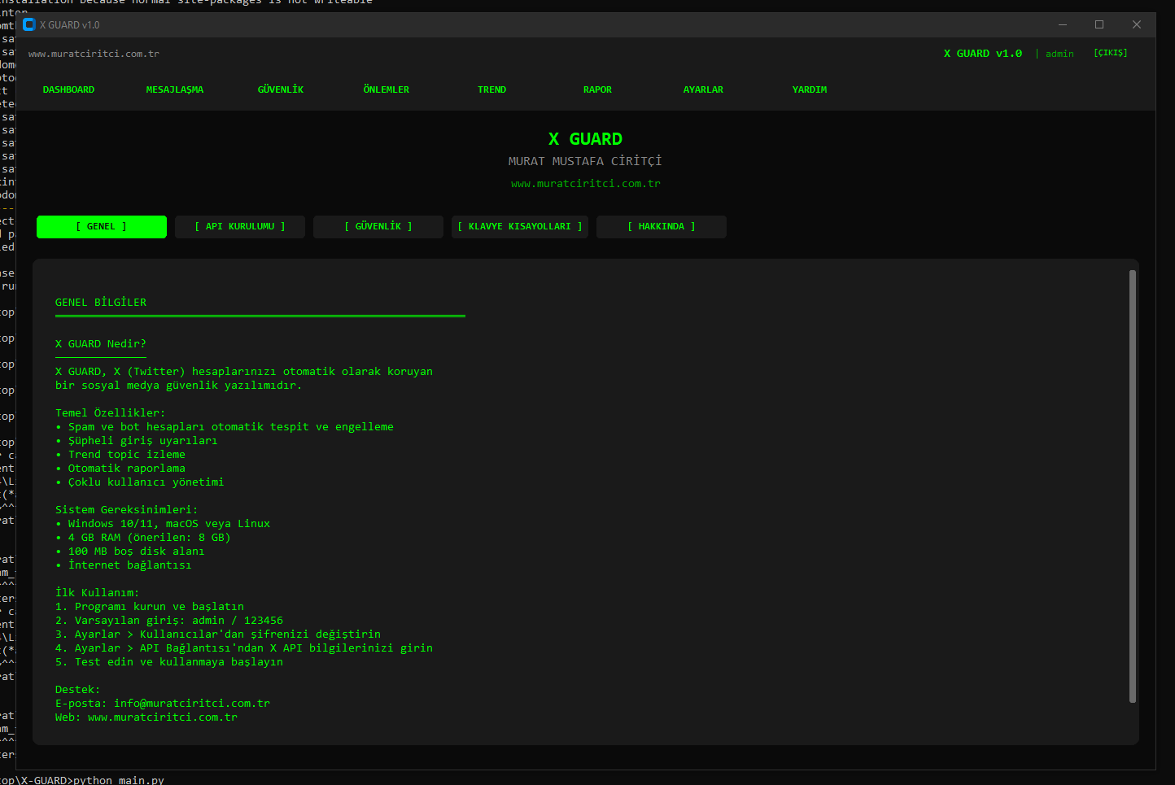1175x785 pixels.
Task: Click the vertical scrollbar in the content panel
Action: click(x=1132, y=486)
